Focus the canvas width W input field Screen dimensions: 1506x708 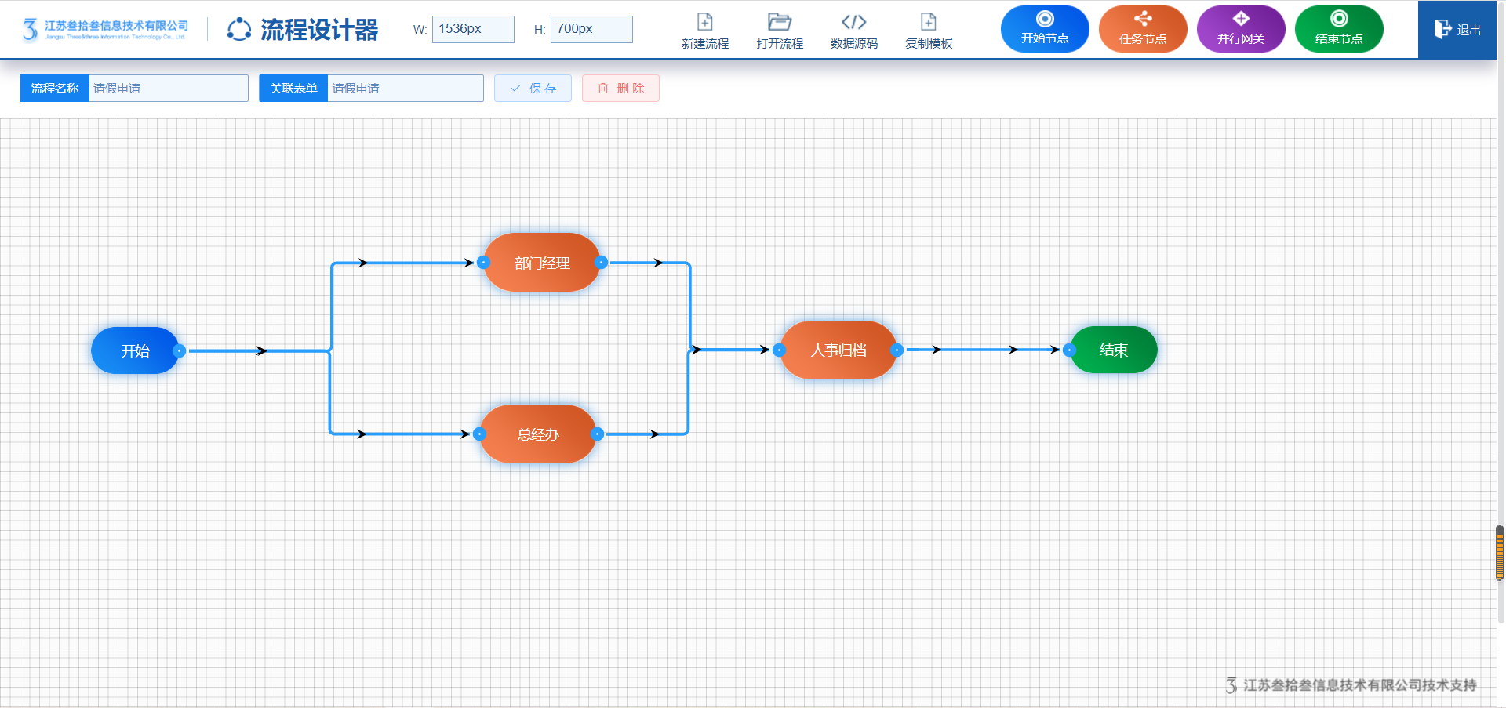(473, 29)
